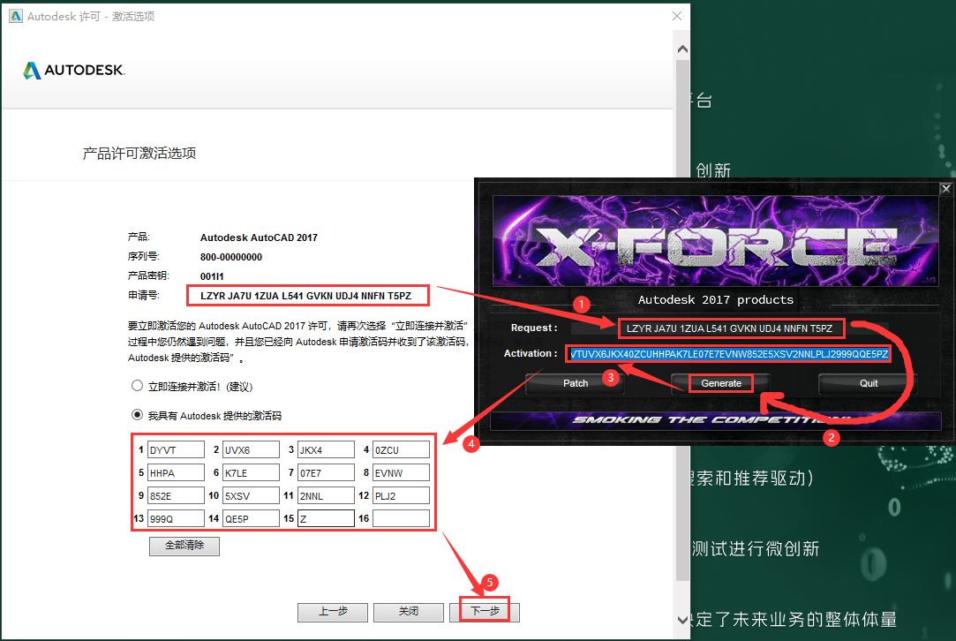Click the Autodesk logo in the header
The width and height of the screenshot is (956, 641).
(x=74, y=71)
